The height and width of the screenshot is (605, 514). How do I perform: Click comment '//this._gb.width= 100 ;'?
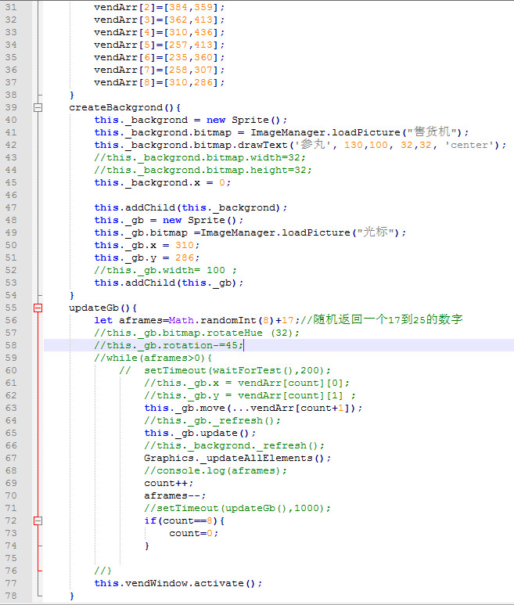click(x=165, y=271)
